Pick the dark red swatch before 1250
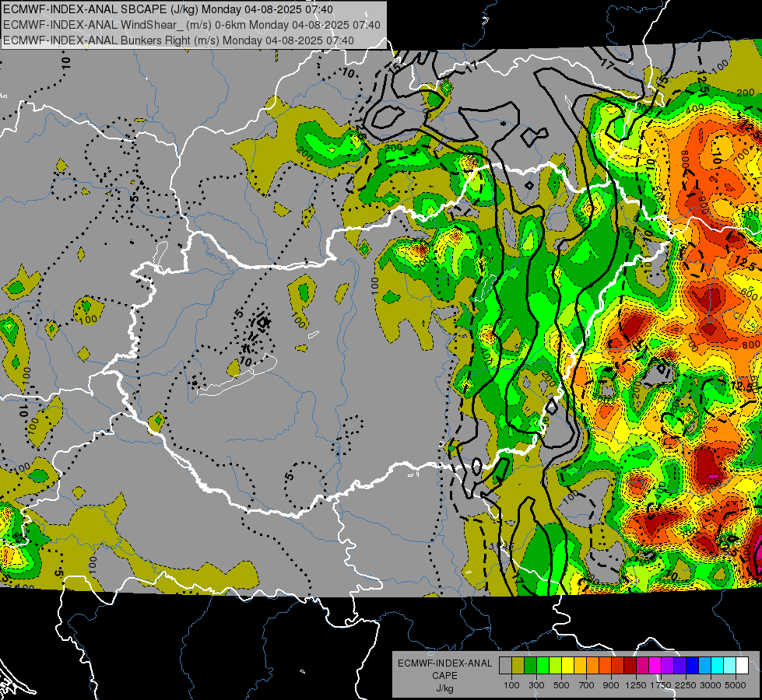Viewport: 762px width, 700px height. pyautogui.click(x=630, y=665)
